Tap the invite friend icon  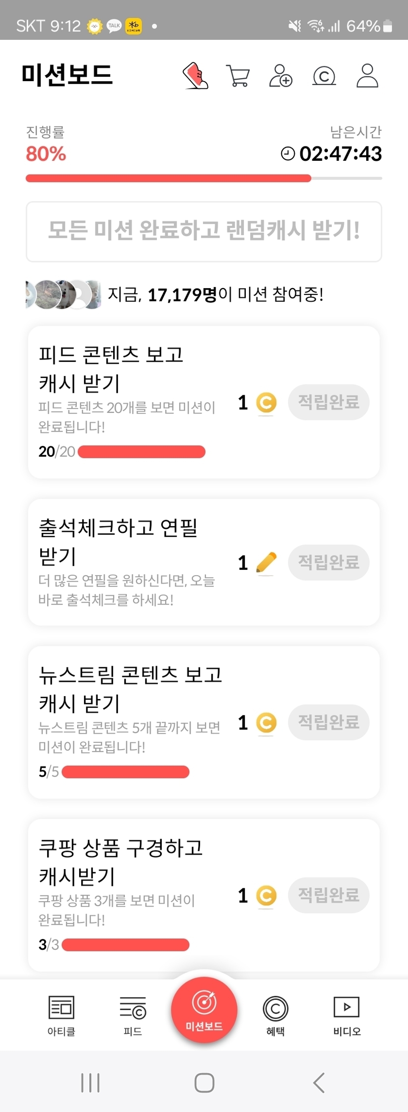tap(281, 76)
